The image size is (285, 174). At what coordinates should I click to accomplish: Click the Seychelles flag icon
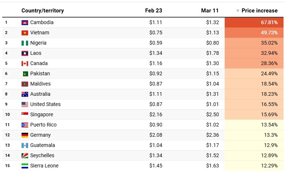click(x=25, y=156)
